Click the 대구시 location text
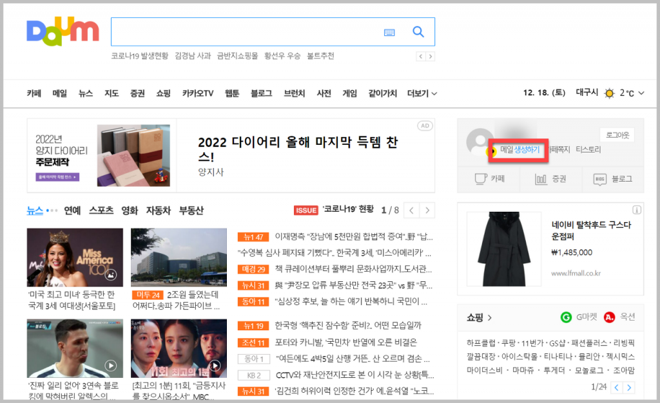The image size is (660, 403). 587,93
